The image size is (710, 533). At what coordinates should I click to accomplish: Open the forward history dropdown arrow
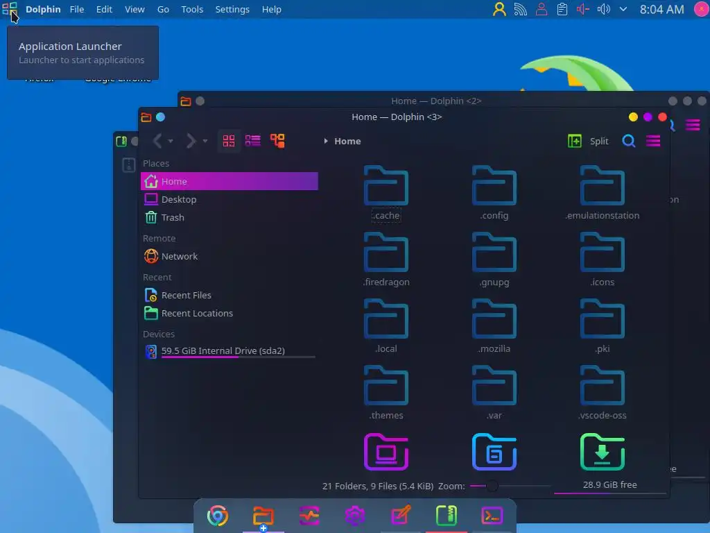205,142
